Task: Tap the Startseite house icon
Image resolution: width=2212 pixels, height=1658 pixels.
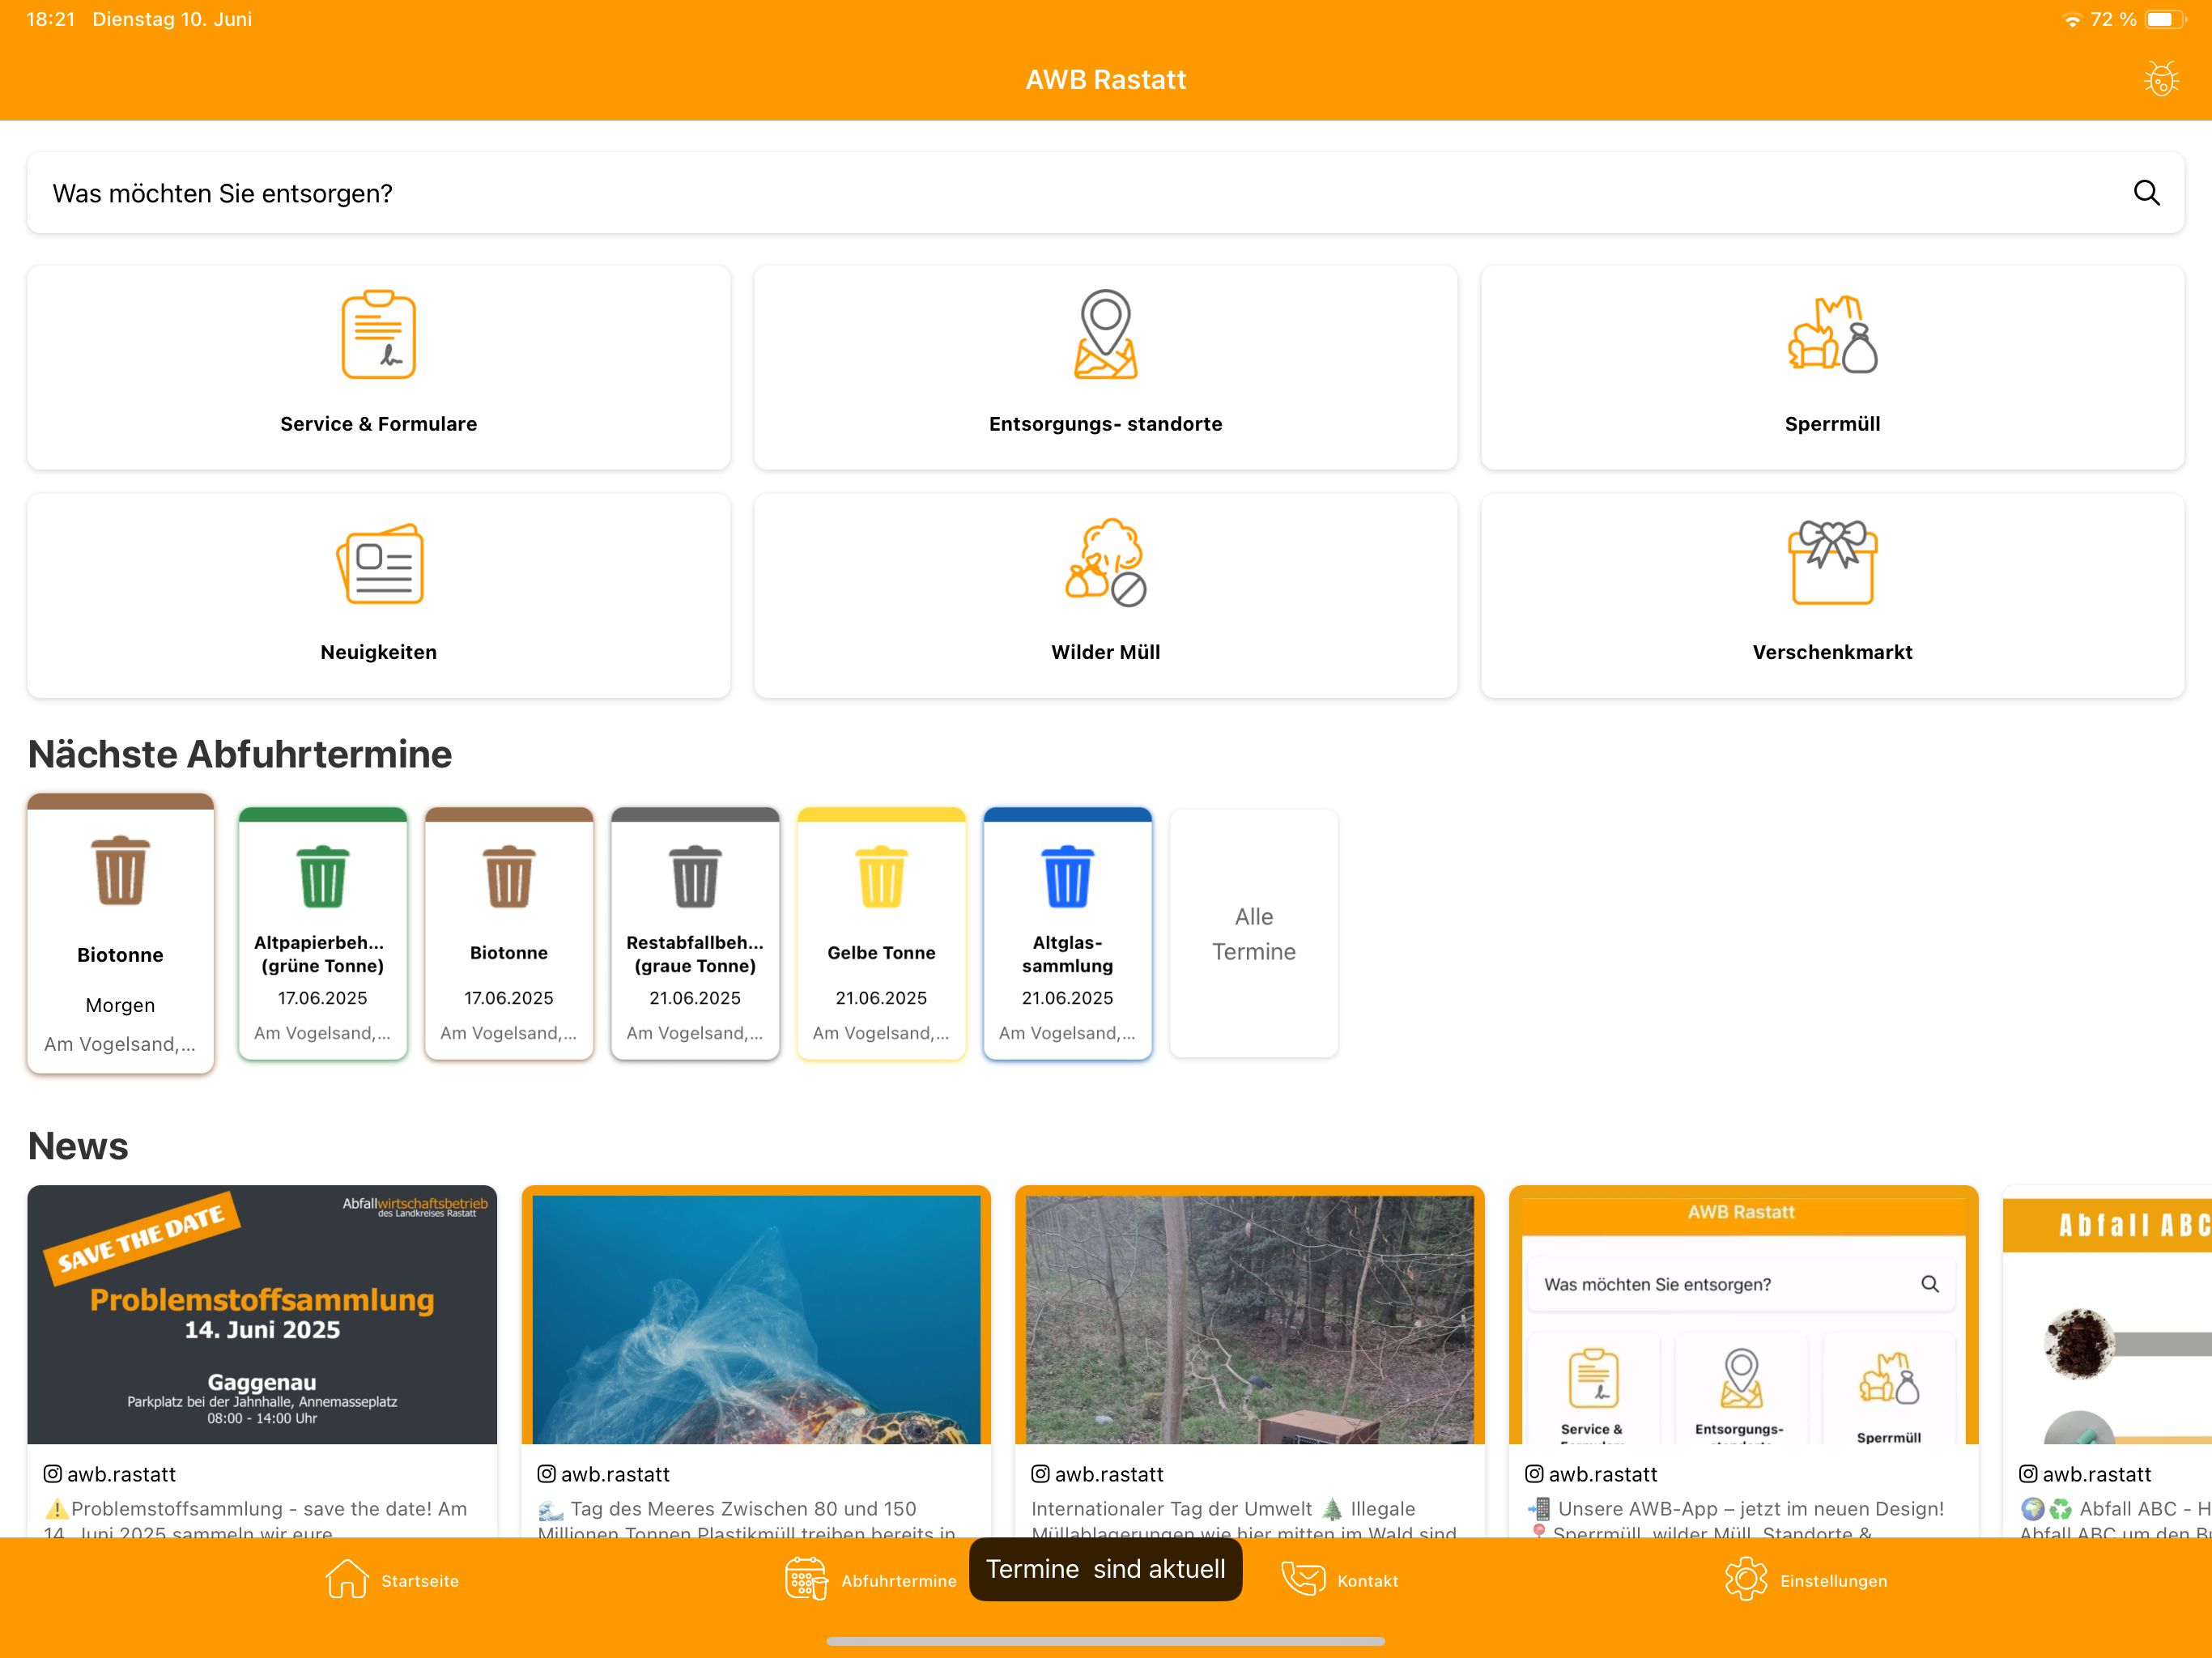Action: [x=346, y=1580]
